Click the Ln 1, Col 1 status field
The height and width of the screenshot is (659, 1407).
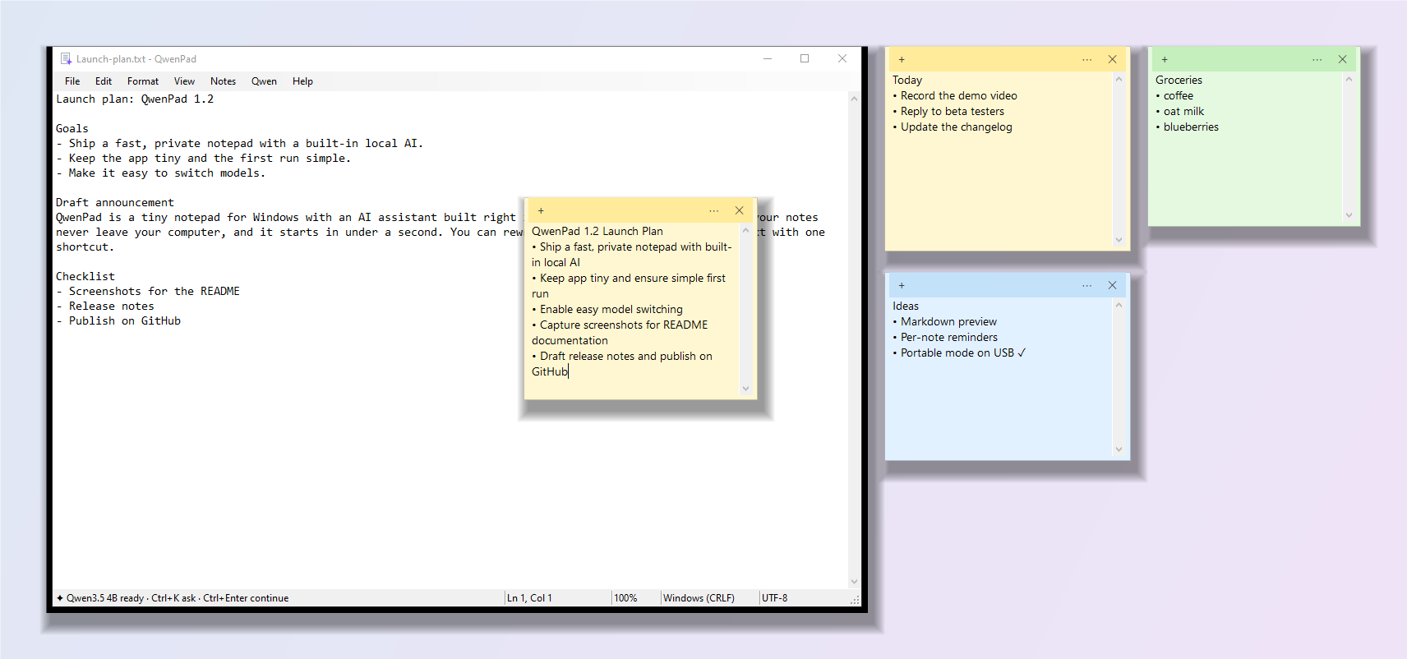[x=529, y=598]
